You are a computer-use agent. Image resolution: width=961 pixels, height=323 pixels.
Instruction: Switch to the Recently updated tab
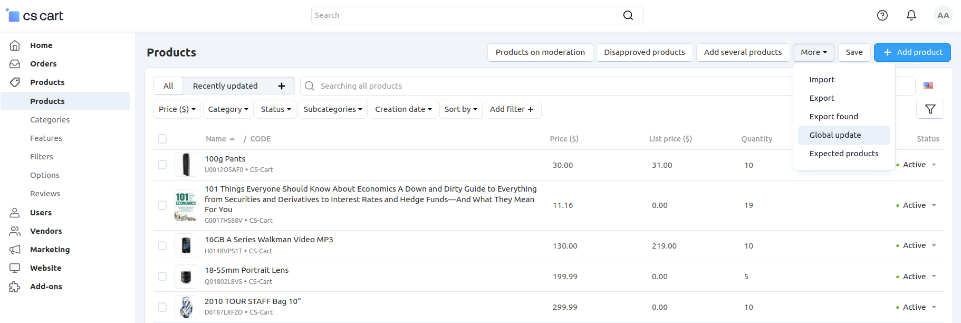click(225, 86)
